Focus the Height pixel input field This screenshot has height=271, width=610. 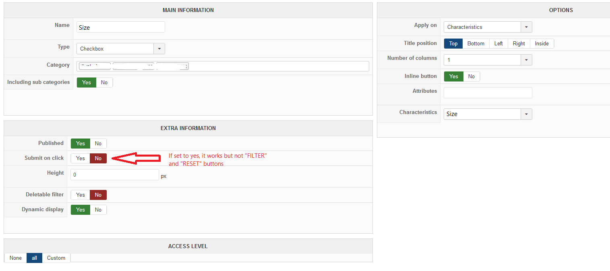(x=115, y=175)
